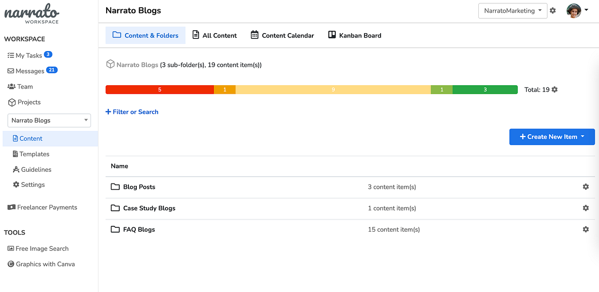Click the Projects cube icon in sidebar
Image resolution: width=599 pixels, height=292 pixels.
coord(12,102)
